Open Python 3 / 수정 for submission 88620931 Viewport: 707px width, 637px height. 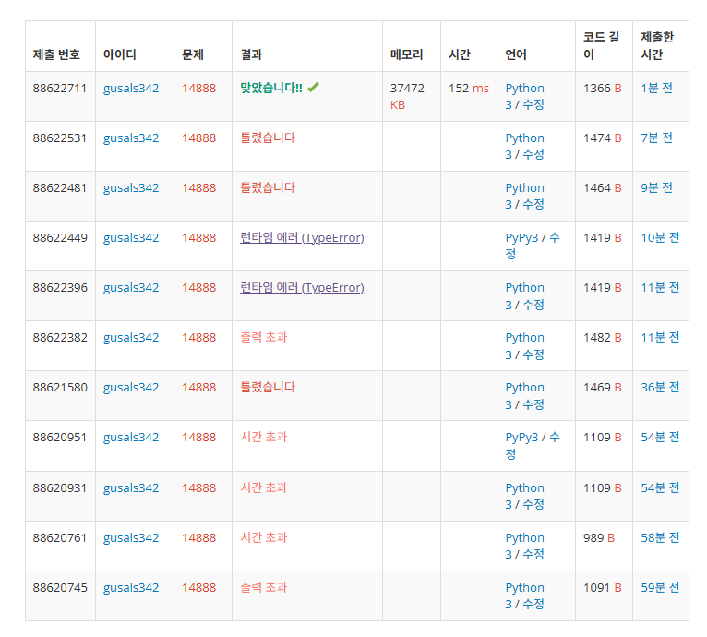(x=525, y=497)
